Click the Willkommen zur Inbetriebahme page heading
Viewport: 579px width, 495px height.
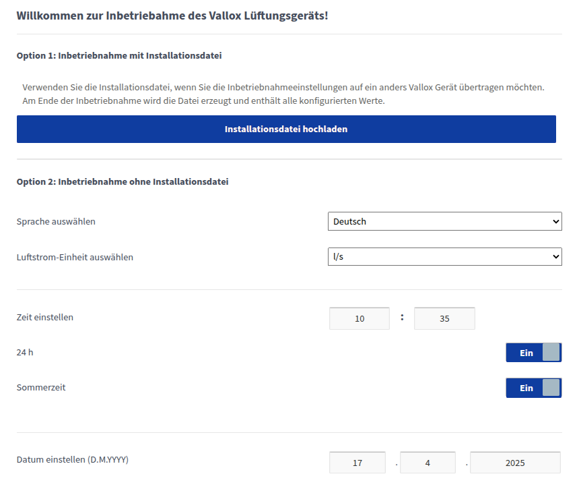(172, 15)
